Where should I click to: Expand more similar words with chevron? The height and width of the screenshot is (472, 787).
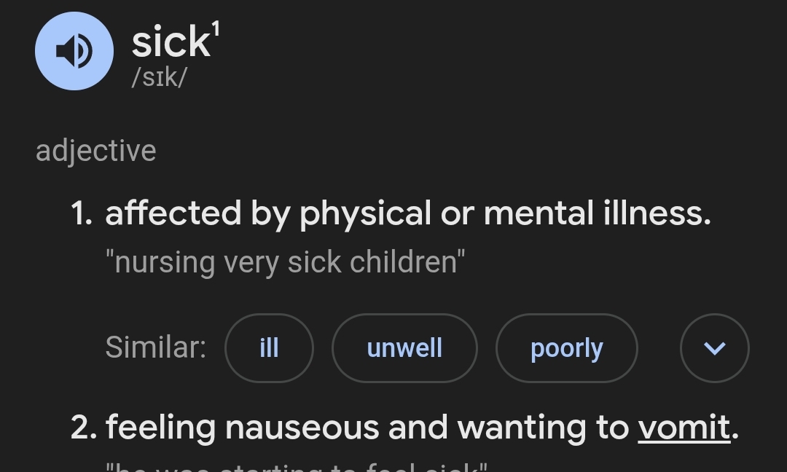(x=715, y=348)
